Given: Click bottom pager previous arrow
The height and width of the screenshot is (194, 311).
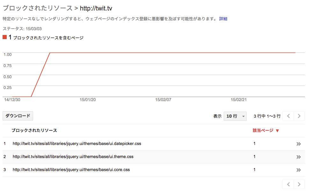Looking at the screenshot, I should [x=288, y=184].
